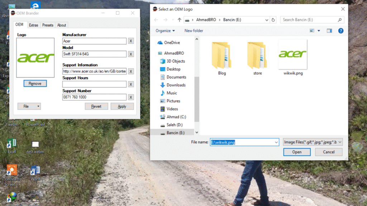367x206 pixels.
Task: Go up one folder level
Action: click(180, 20)
